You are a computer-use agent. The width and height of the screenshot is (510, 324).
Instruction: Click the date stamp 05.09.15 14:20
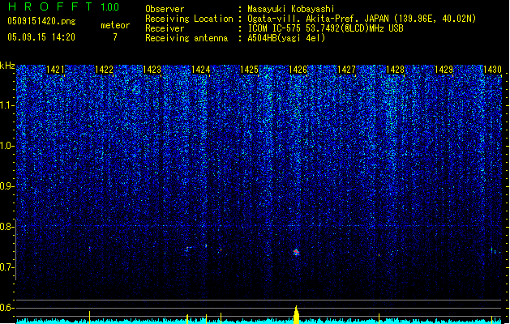click(x=41, y=37)
